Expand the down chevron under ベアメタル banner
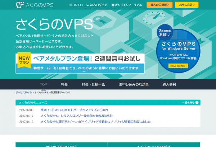Viewport: 216px width, 147px height. (84, 72)
